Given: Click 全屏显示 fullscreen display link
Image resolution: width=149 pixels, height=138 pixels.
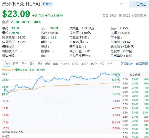Looking at the screenshot, I should 142,64.
